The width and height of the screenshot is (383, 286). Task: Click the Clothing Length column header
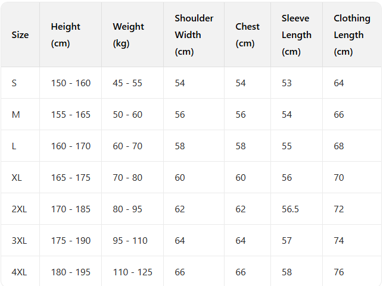(348, 35)
